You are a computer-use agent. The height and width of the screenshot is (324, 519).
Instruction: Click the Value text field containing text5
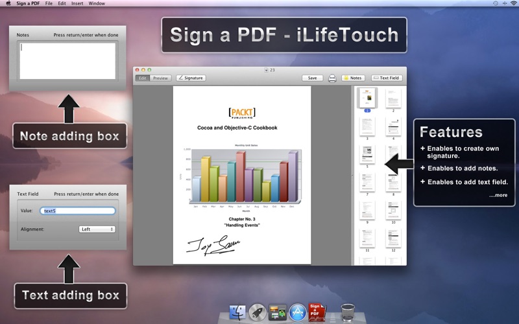click(77, 211)
